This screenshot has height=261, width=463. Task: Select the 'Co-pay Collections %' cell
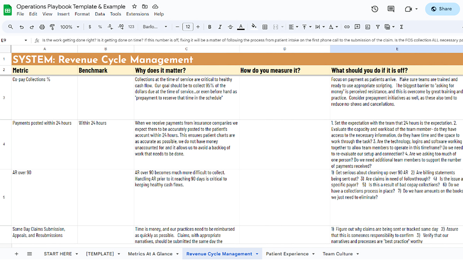(44, 97)
